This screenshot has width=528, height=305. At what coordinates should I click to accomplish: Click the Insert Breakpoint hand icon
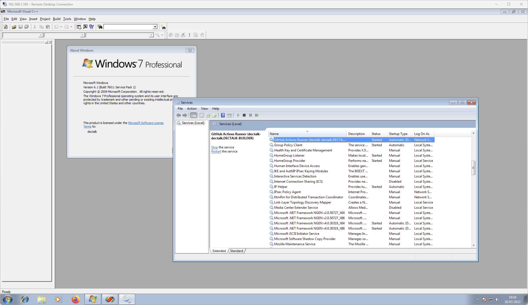coord(202,35)
